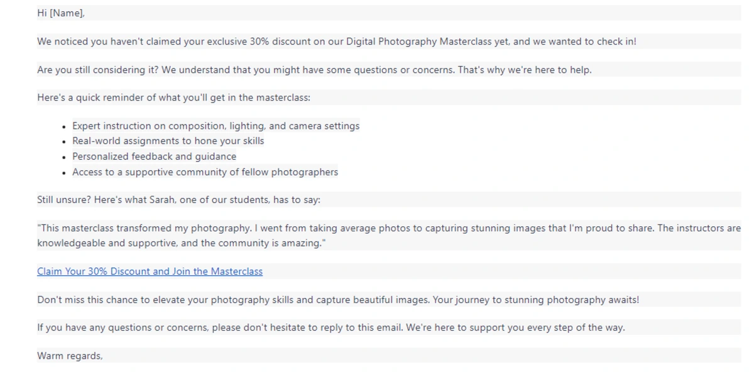Click the 'Access to a supportive community' bullet
The image size is (754, 374).
(x=205, y=172)
